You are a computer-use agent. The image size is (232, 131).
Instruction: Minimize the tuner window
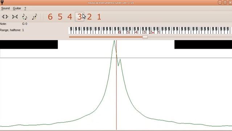point(220,3)
